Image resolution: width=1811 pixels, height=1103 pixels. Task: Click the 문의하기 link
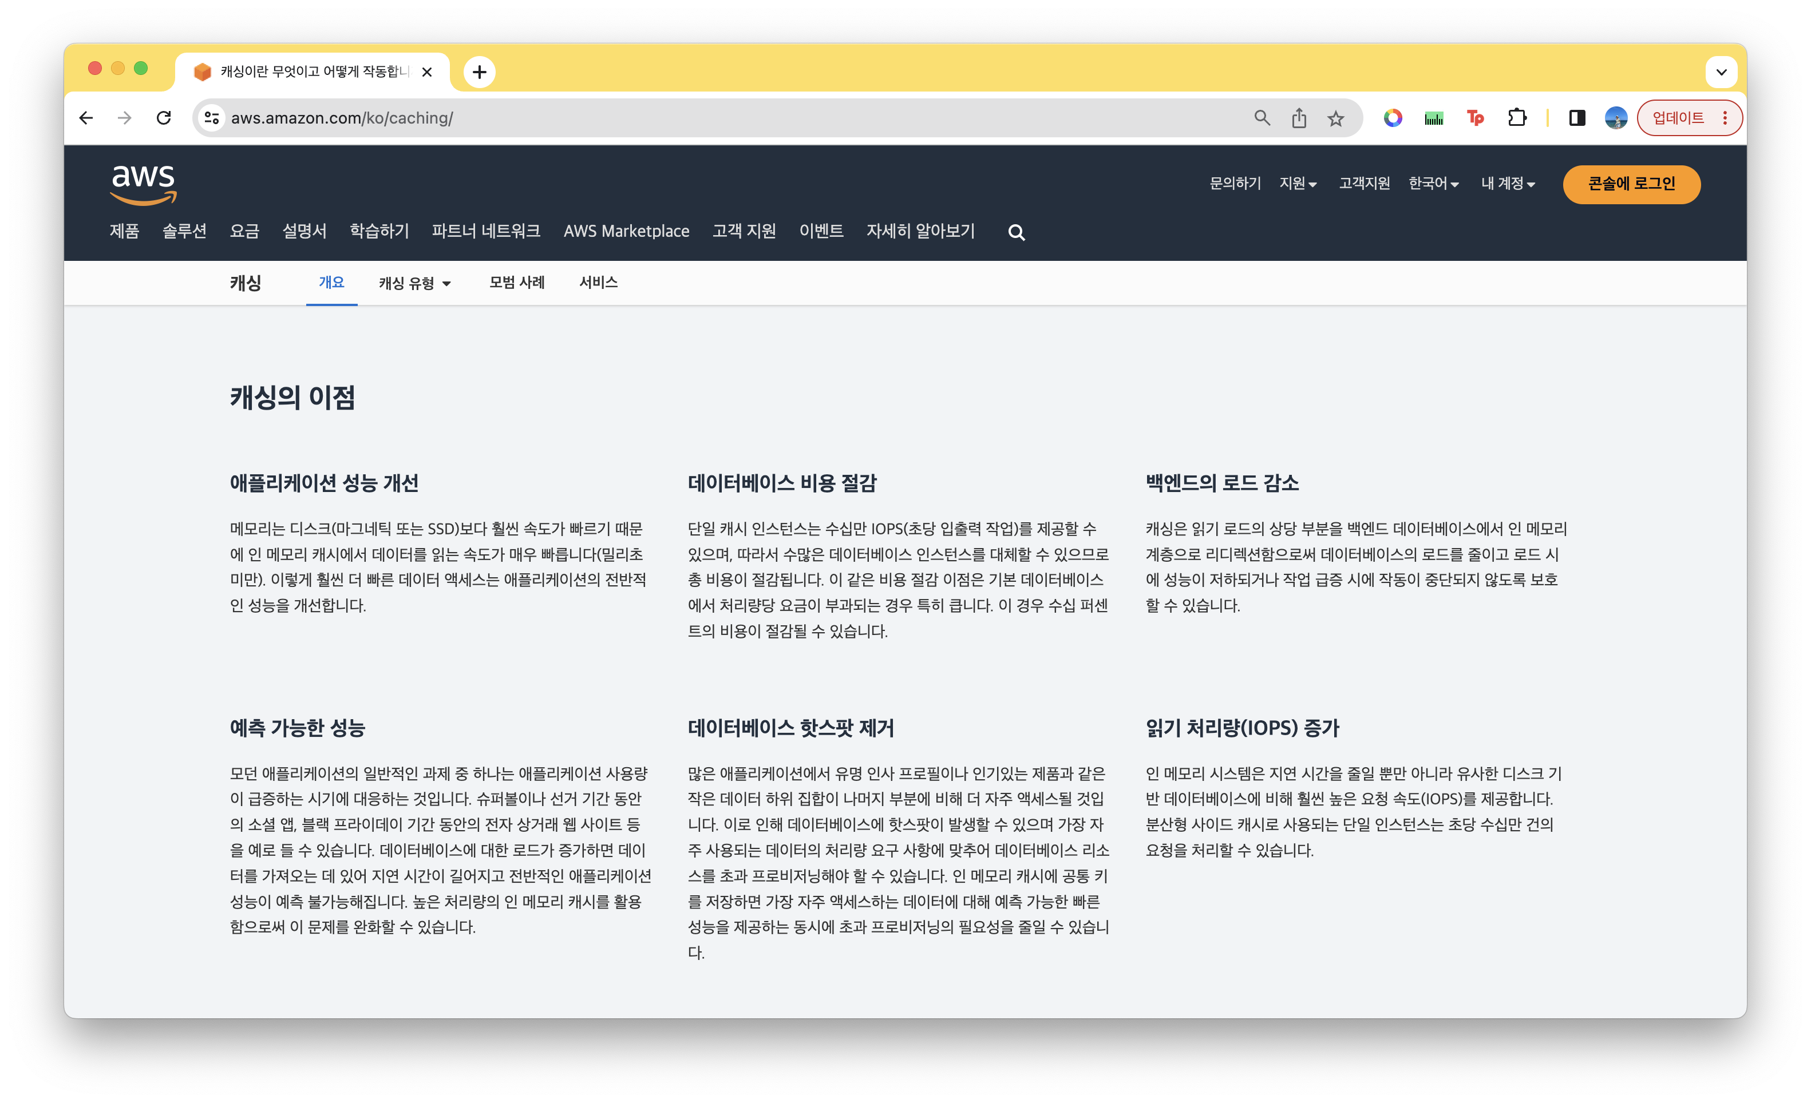click(1235, 183)
